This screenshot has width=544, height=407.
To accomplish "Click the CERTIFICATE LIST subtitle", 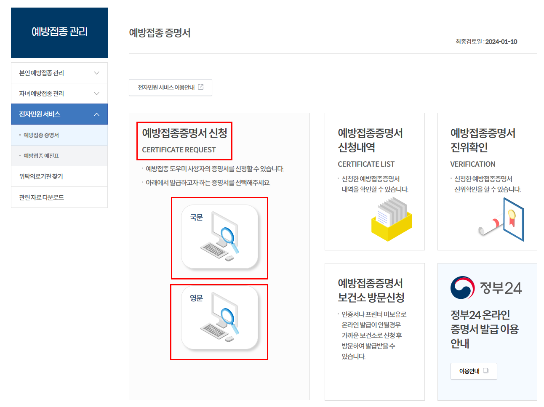I will [366, 164].
